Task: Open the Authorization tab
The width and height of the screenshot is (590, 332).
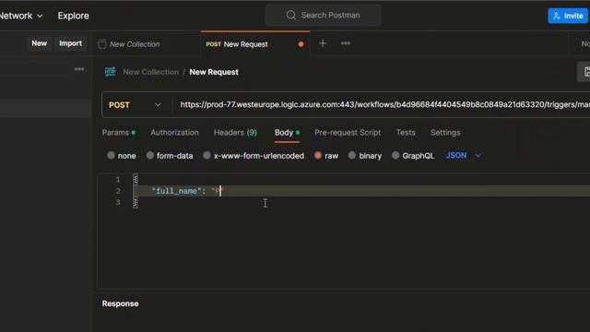Action: pyautogui.click(x=174, y=133)
